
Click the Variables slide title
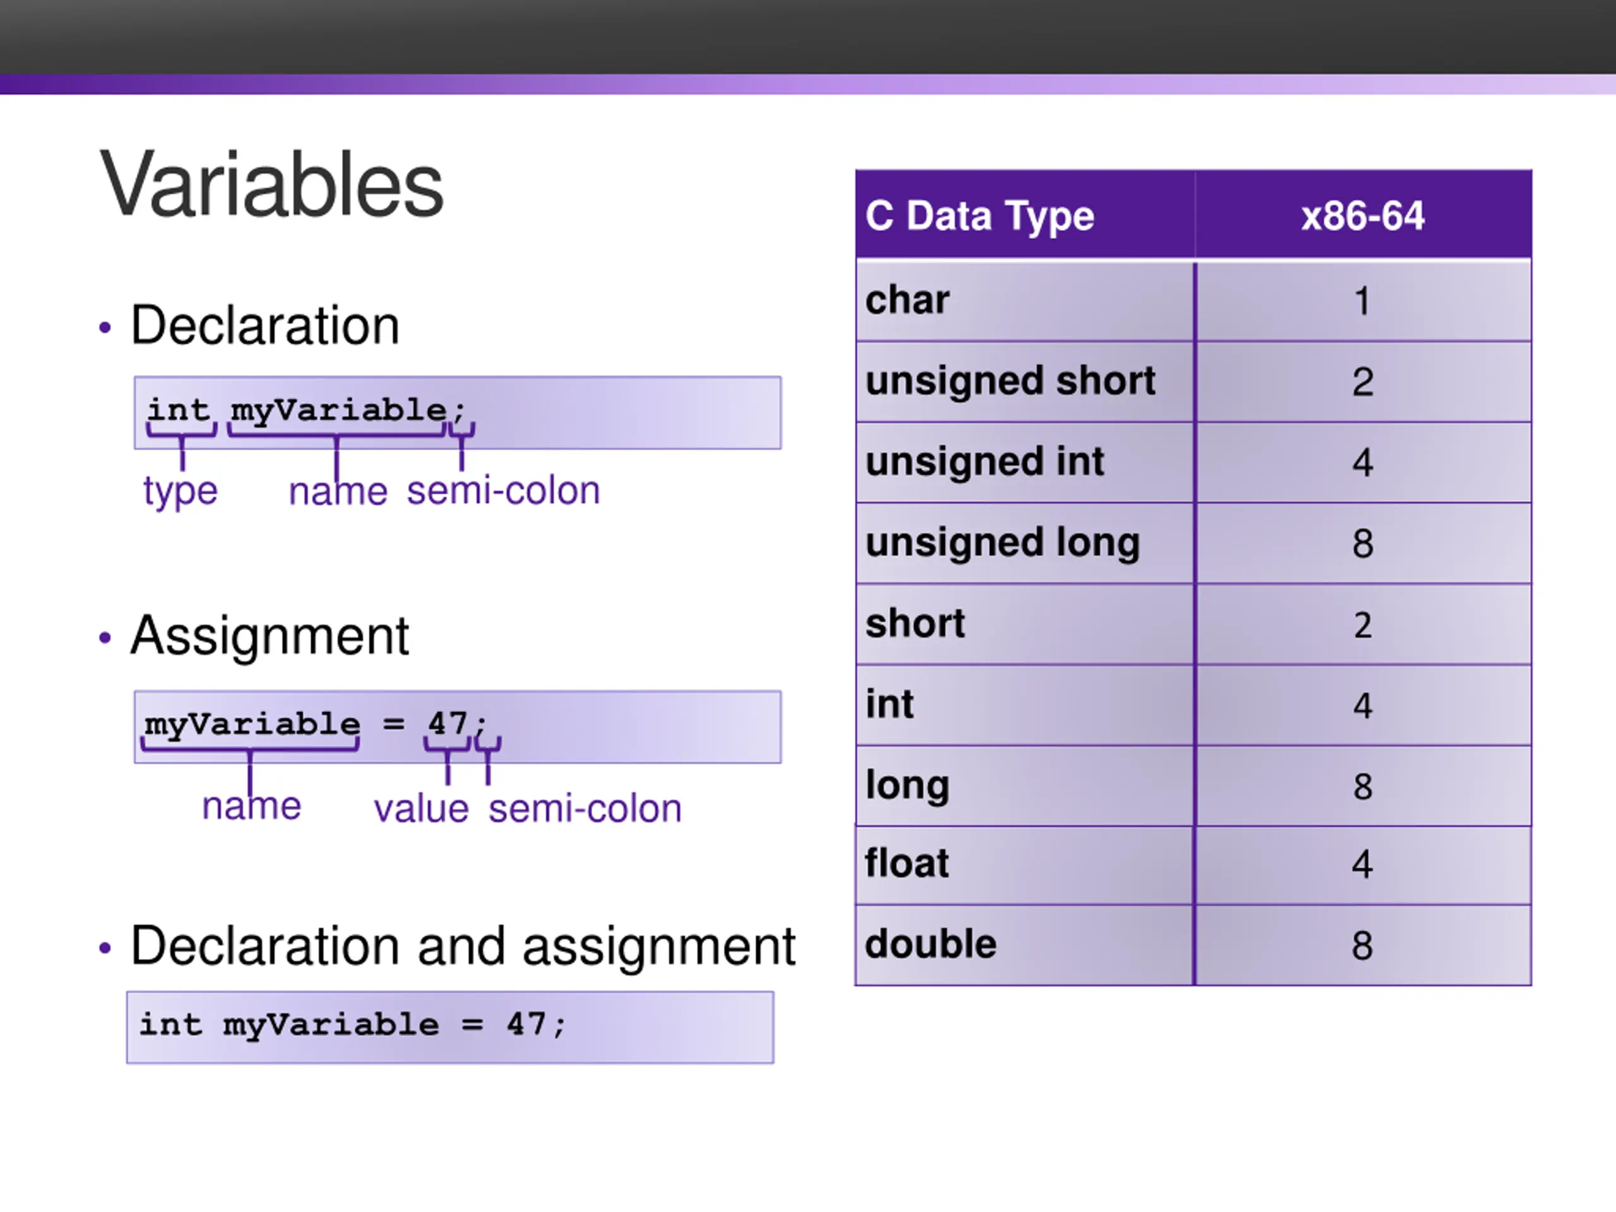(x=272, y=184)
